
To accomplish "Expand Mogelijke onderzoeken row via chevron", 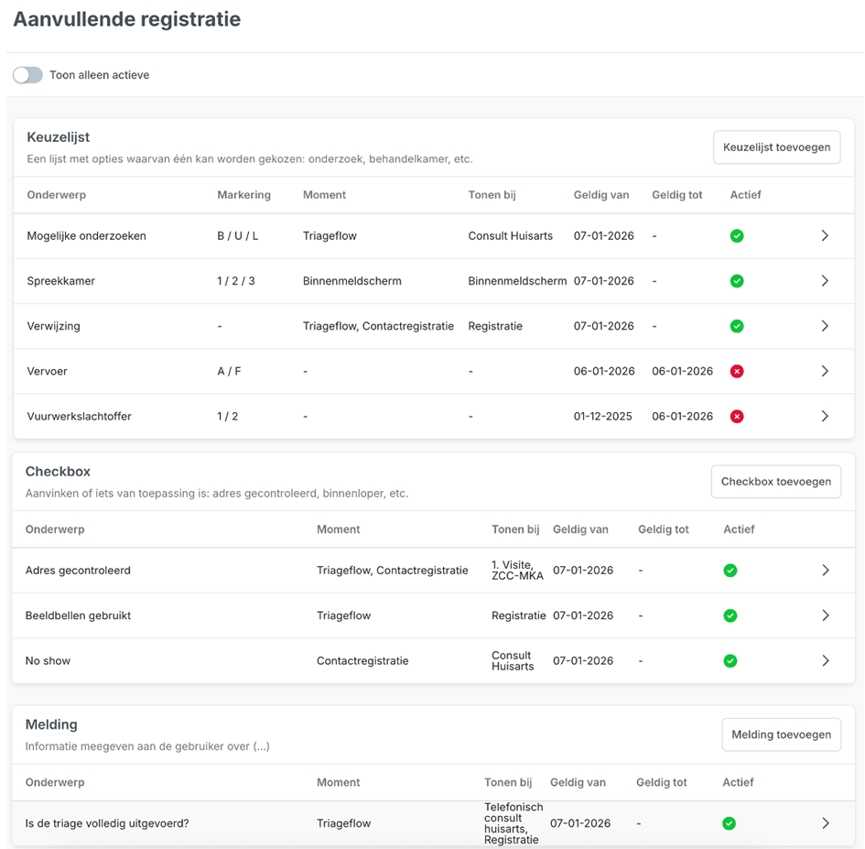I will [x=825, y=236].
